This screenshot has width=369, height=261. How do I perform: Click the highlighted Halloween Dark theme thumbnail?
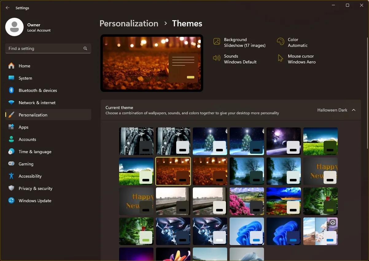(173, 171)
